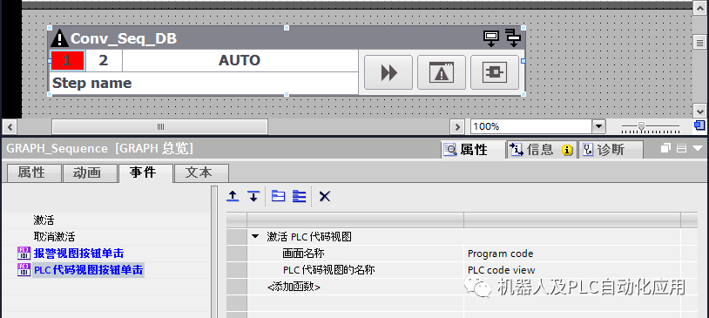709x318 pixels.
Task: Move function up with up-arrow toolbar icon
Action: (233, 196)
